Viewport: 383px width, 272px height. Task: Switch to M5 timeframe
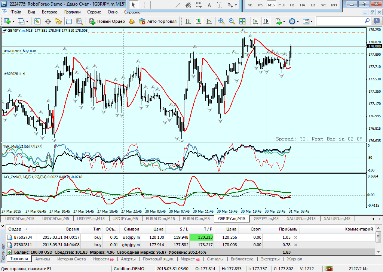[x=261, y=5]
